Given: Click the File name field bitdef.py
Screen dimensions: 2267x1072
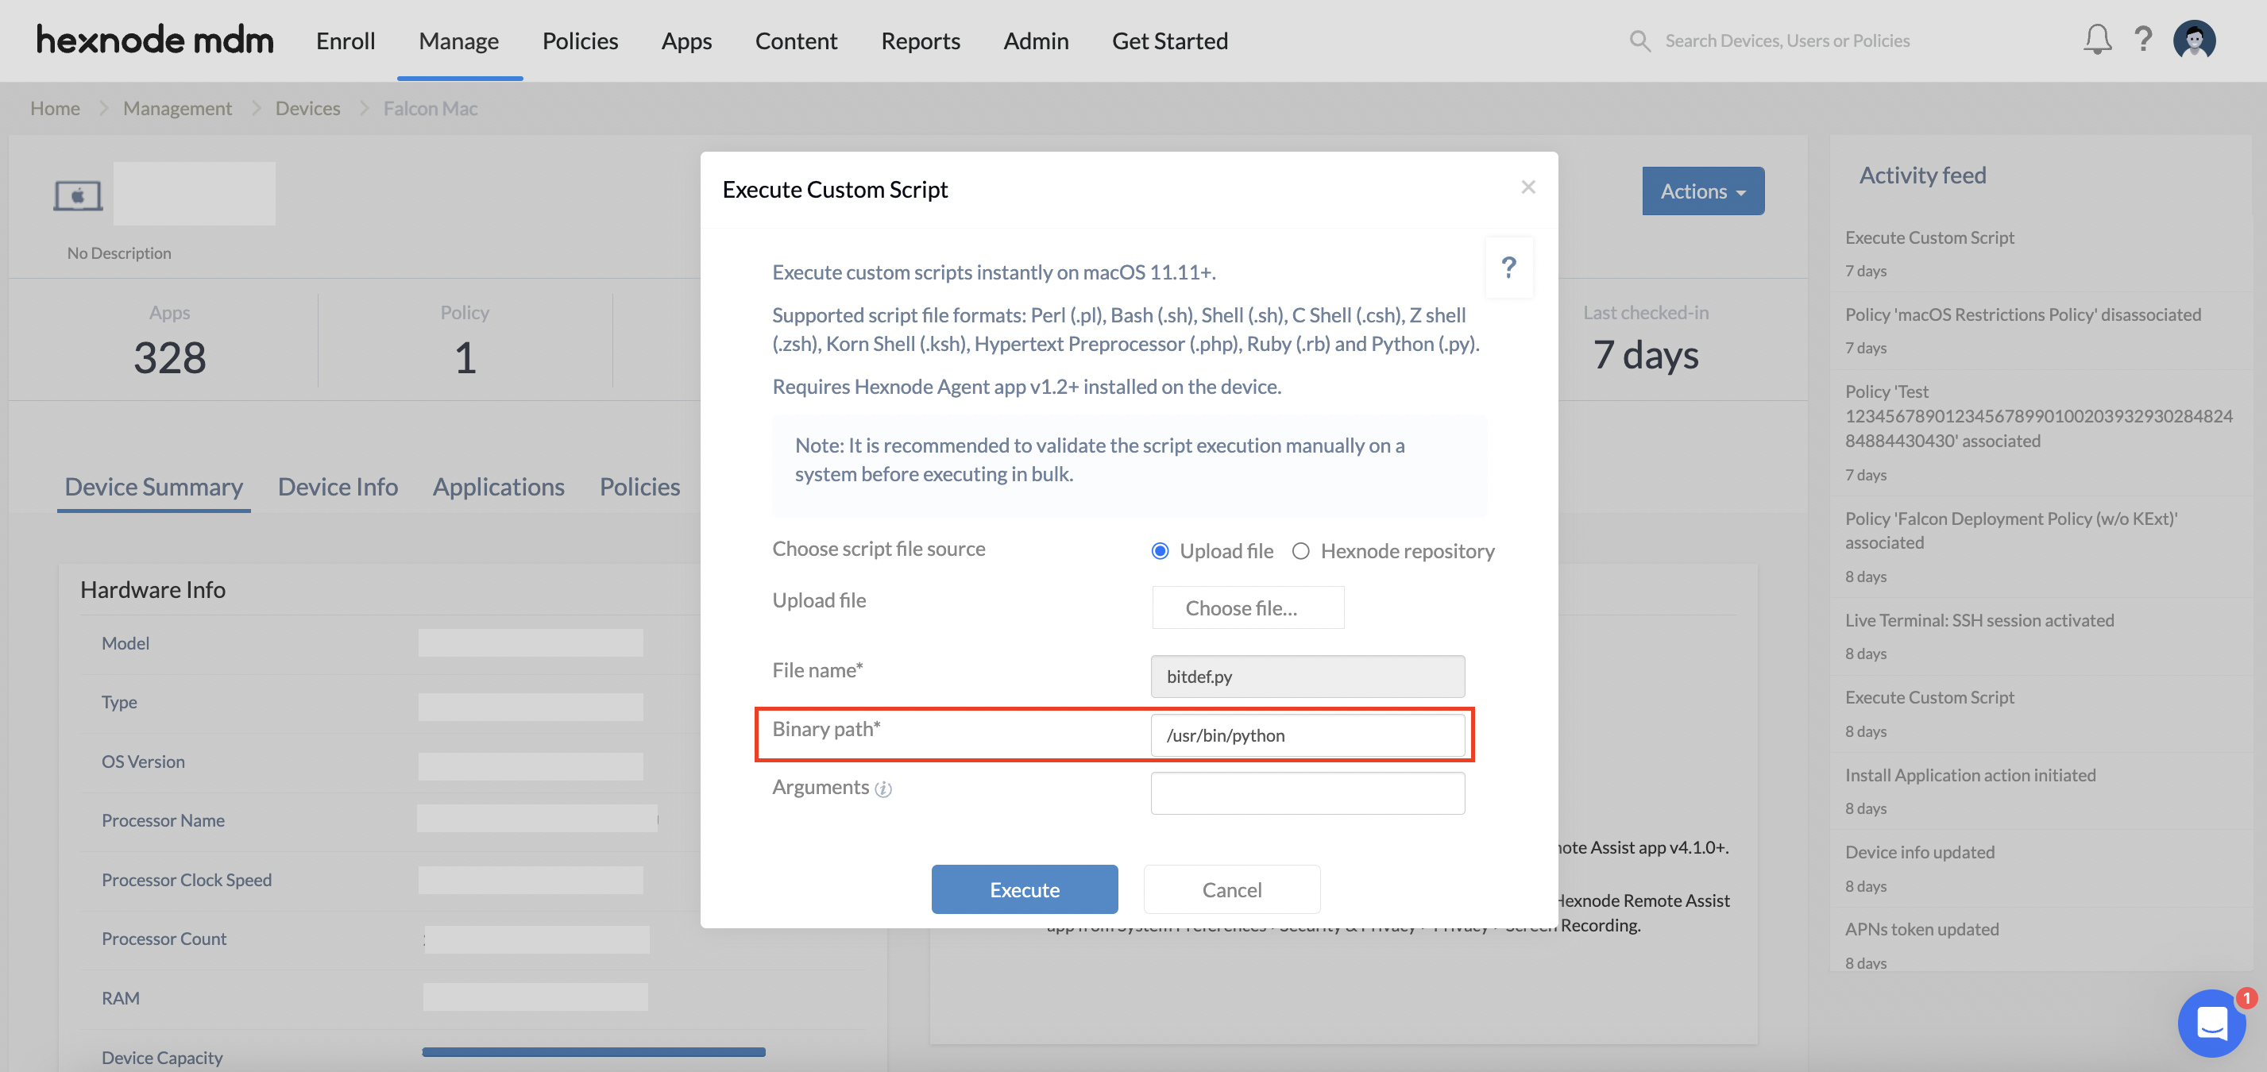Looking at the screenshot, I should click(x=1307, y=677).
